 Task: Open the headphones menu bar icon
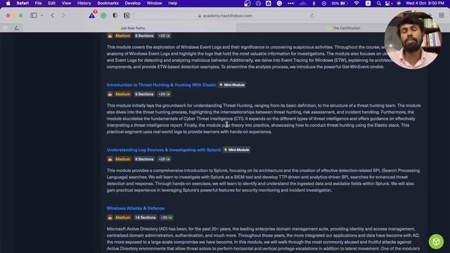258,4
